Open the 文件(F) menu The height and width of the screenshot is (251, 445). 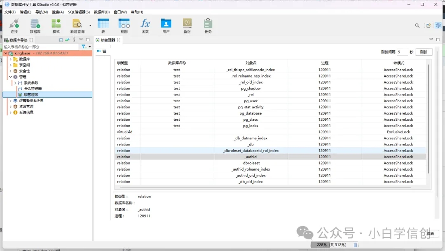tap(10, 12)
